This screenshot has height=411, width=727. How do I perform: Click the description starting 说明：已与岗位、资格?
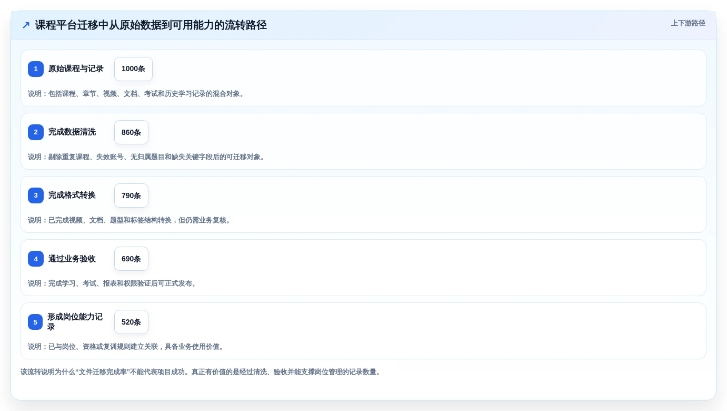[127, 347]
